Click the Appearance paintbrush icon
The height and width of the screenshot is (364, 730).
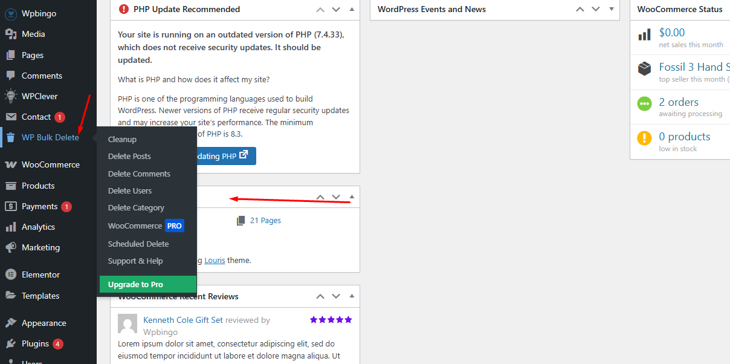click(x=10, y=323)
